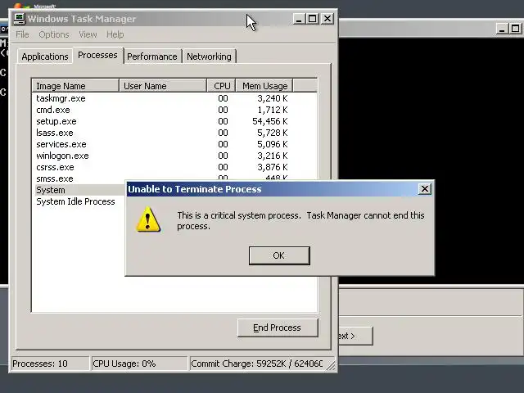The height and width of the screenshot is (393, 524).
Task: Click the Commit Charge status entry
Action: (x=256, y=364)
